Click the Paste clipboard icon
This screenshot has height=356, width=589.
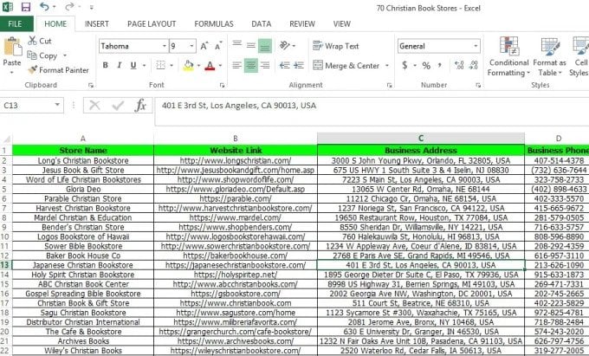point(12,48)
